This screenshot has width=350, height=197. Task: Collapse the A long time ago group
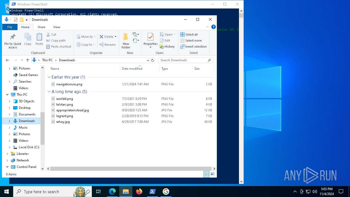coord(49,92)
